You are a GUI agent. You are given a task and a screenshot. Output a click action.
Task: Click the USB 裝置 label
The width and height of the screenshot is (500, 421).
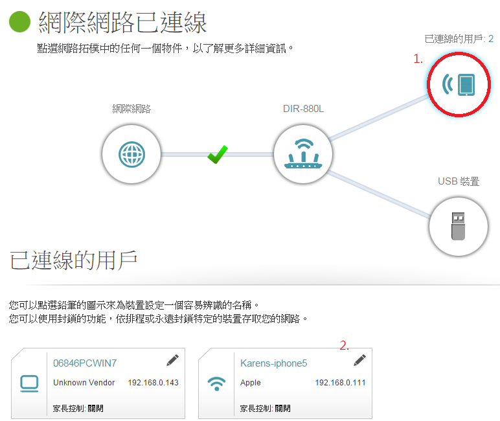[459, 181]
